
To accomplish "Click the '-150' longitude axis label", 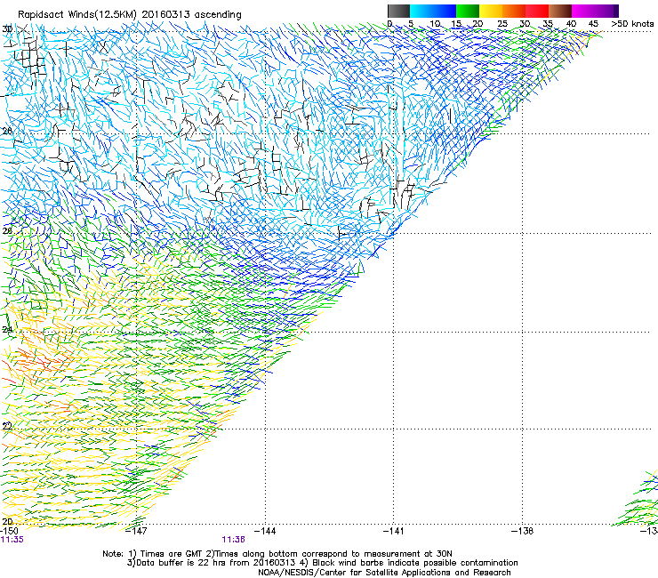I will click(x=9, y=531).
